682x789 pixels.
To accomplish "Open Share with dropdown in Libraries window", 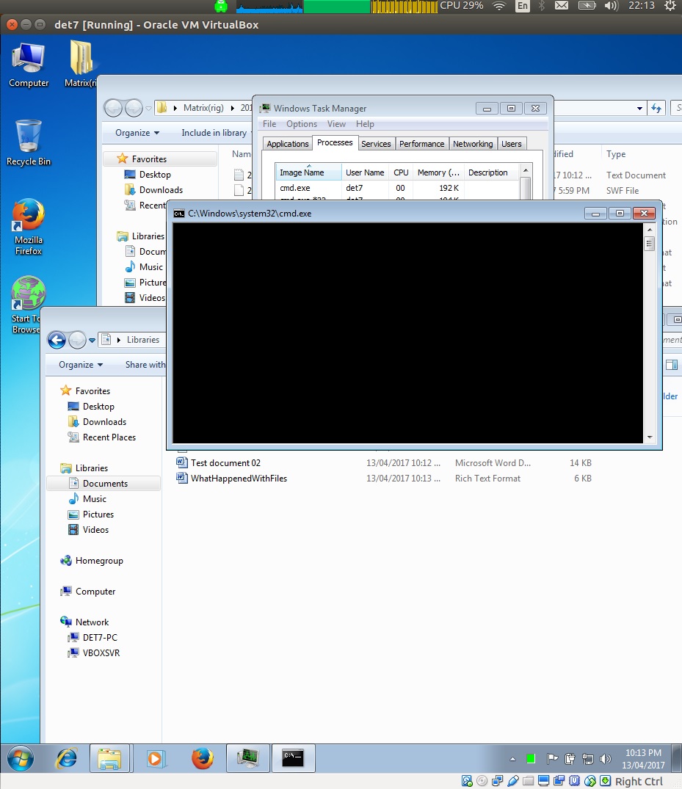I will [145, 365].
